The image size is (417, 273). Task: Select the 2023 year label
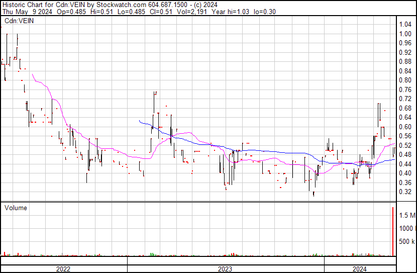coord(225,269)
